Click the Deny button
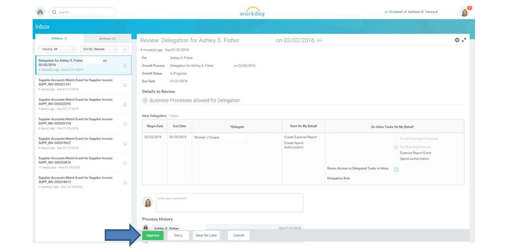 click(178, 235)
